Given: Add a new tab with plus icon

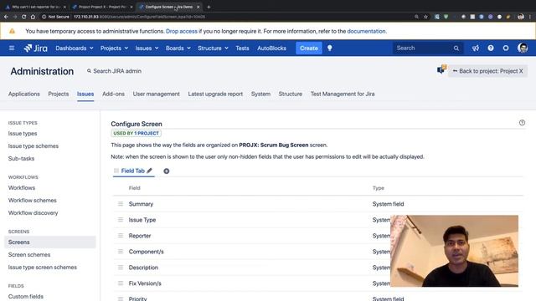Looking at the screenshot, I should [166, 171].
